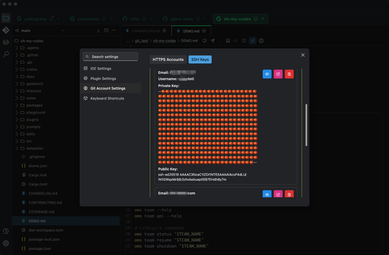Open the file explorer sidebar panel
The width and height of the screenshot is (389, 255).
6,19
